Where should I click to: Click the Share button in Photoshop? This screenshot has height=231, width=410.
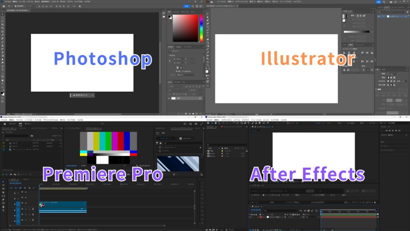[x=187, y=6]
